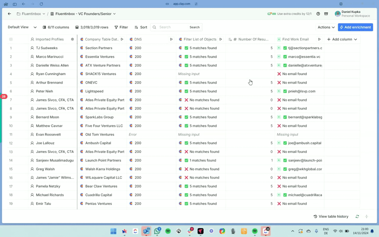Run the Filter List of Objects column
Screen dimensions: 379x237
click(221, 39)
